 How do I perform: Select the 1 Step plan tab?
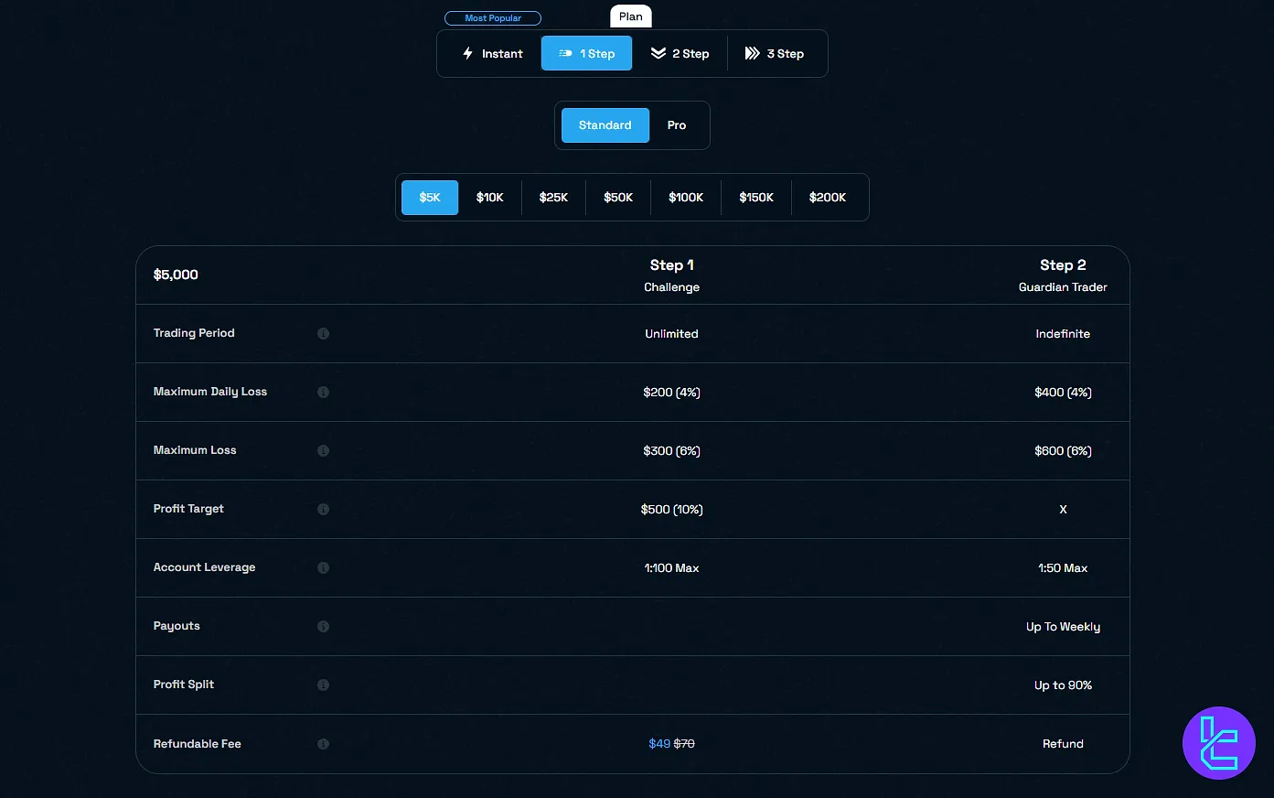click(x=586, y=54)
